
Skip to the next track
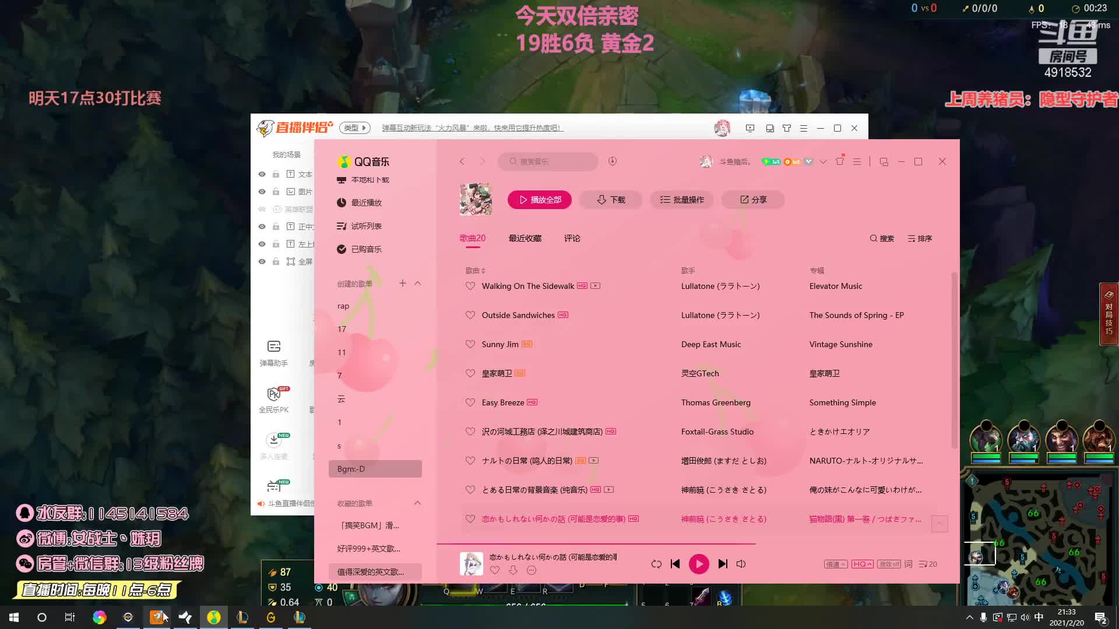(x=723, y=564)
